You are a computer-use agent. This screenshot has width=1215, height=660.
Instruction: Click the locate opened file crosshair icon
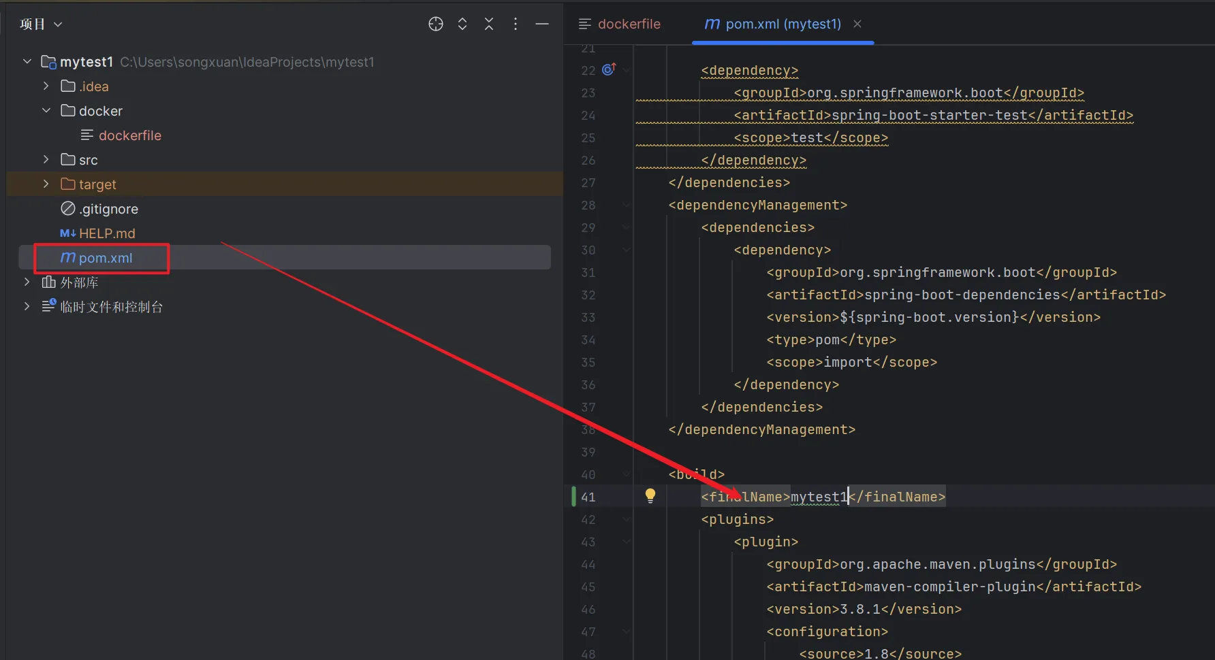point(436,24)
